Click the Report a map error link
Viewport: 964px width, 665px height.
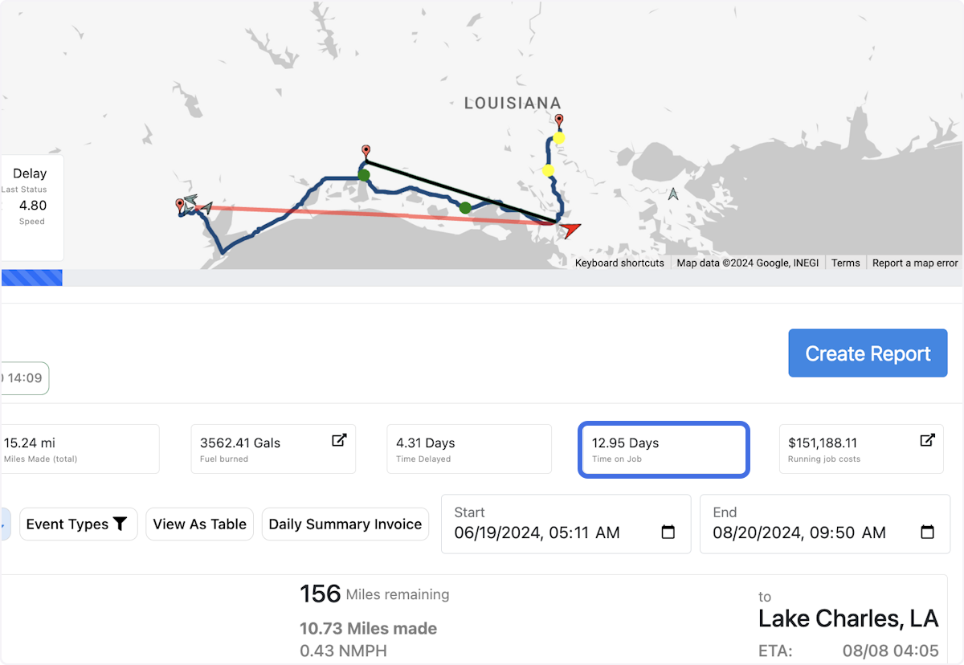coord(915,263)
